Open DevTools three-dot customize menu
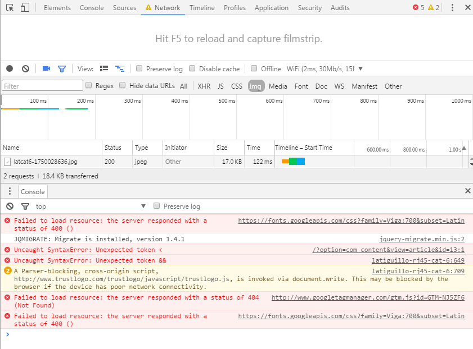 pos(453,8)
